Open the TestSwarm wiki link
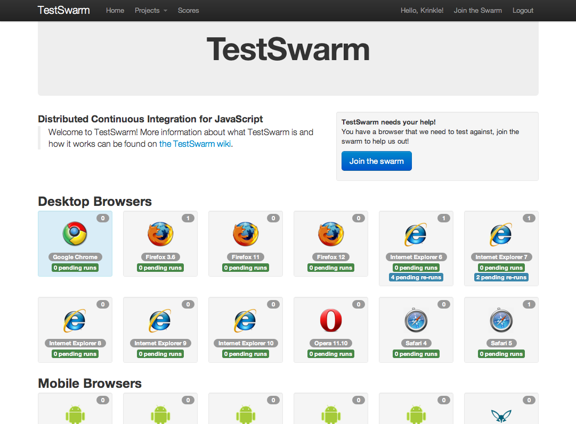Viewport: 576px width, 424px height. tap(195, 144)
